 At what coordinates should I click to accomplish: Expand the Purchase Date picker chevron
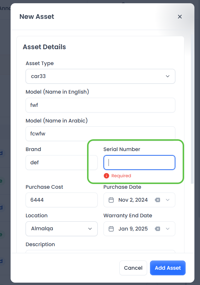168,200
